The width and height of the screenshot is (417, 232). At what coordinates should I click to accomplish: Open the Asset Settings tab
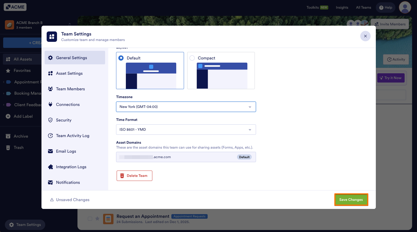click(x=75, y=73)
